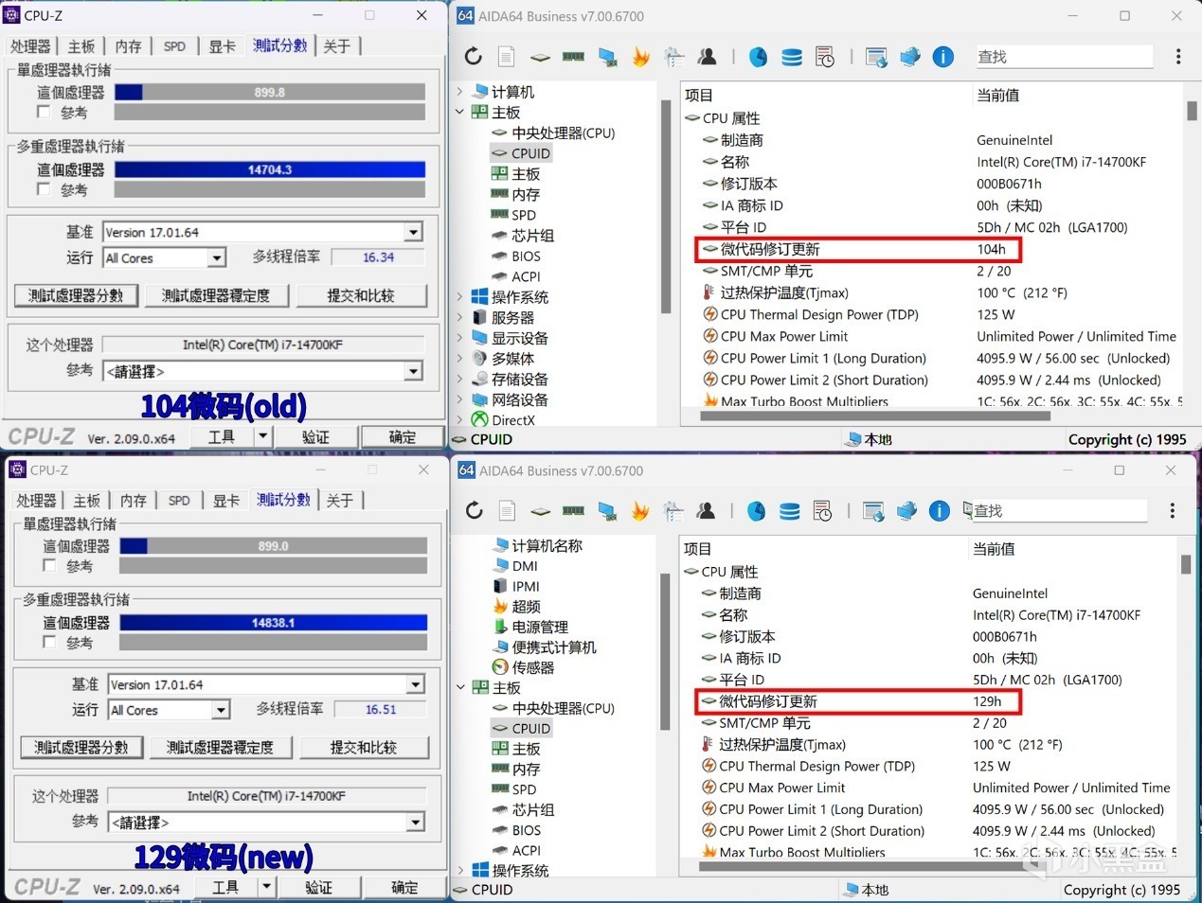The height and width of the screenshot is (903, 1202).
Task: Tick single-thread 參考 checkbox in bottom CPU-Z
Action: (x=49, y=565)
